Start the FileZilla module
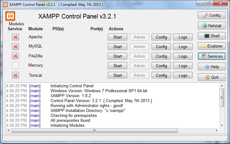 tap(118, 56)
